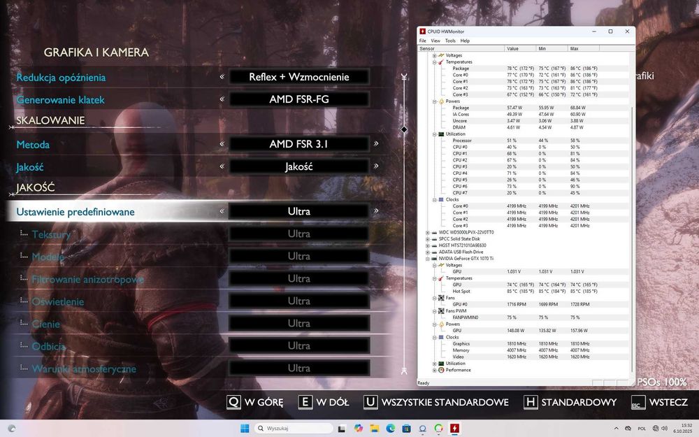Select the Redukcja opóźnienia setting label
The image size is (699, 437).
tap(61, 78)
